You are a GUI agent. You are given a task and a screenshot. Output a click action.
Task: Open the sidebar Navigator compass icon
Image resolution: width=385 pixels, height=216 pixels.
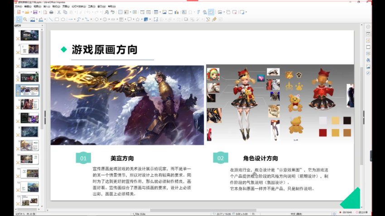click(368, 73)
